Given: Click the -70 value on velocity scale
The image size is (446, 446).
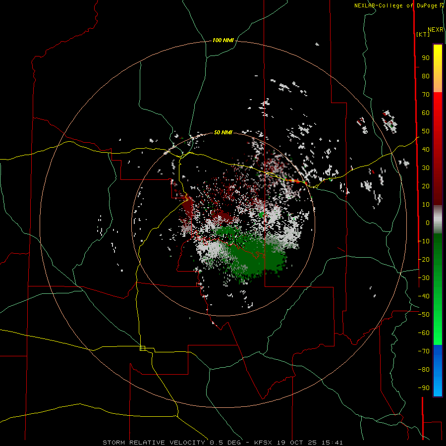Looking at the screenshot, I should point(424,351).
